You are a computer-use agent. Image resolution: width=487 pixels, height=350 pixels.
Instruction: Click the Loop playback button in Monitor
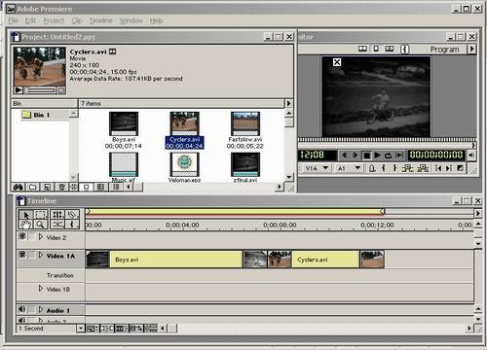(x=389, y=156)
